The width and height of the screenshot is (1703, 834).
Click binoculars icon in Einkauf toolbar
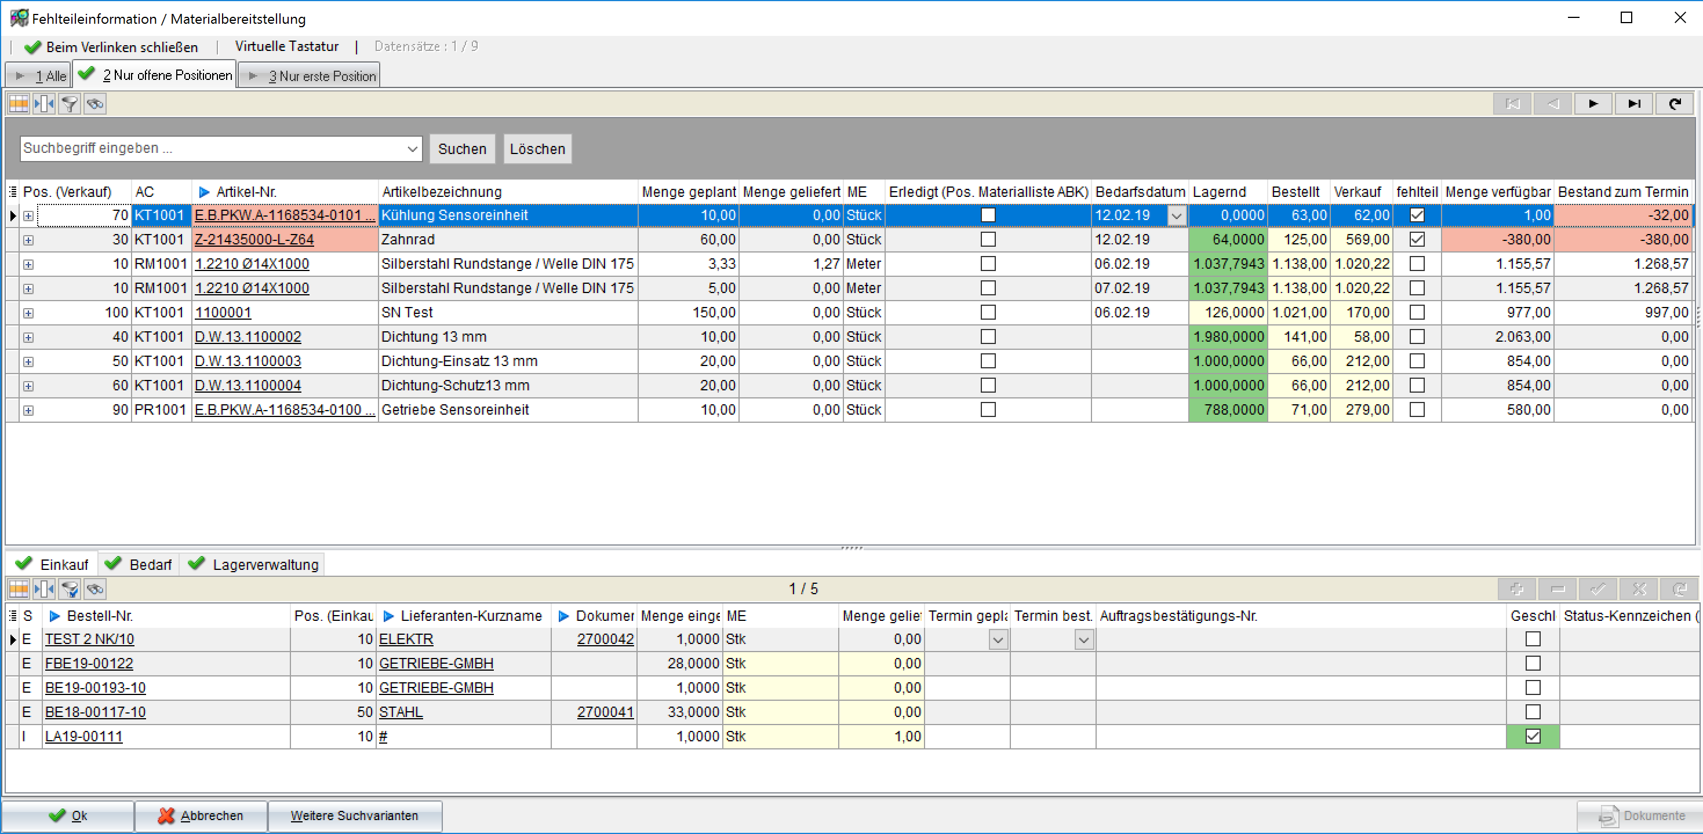[x=95, y=588]
